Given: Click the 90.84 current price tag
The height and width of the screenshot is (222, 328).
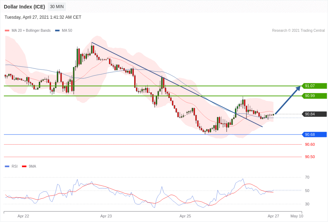Looking at the screenshot, I should [314, 114].
